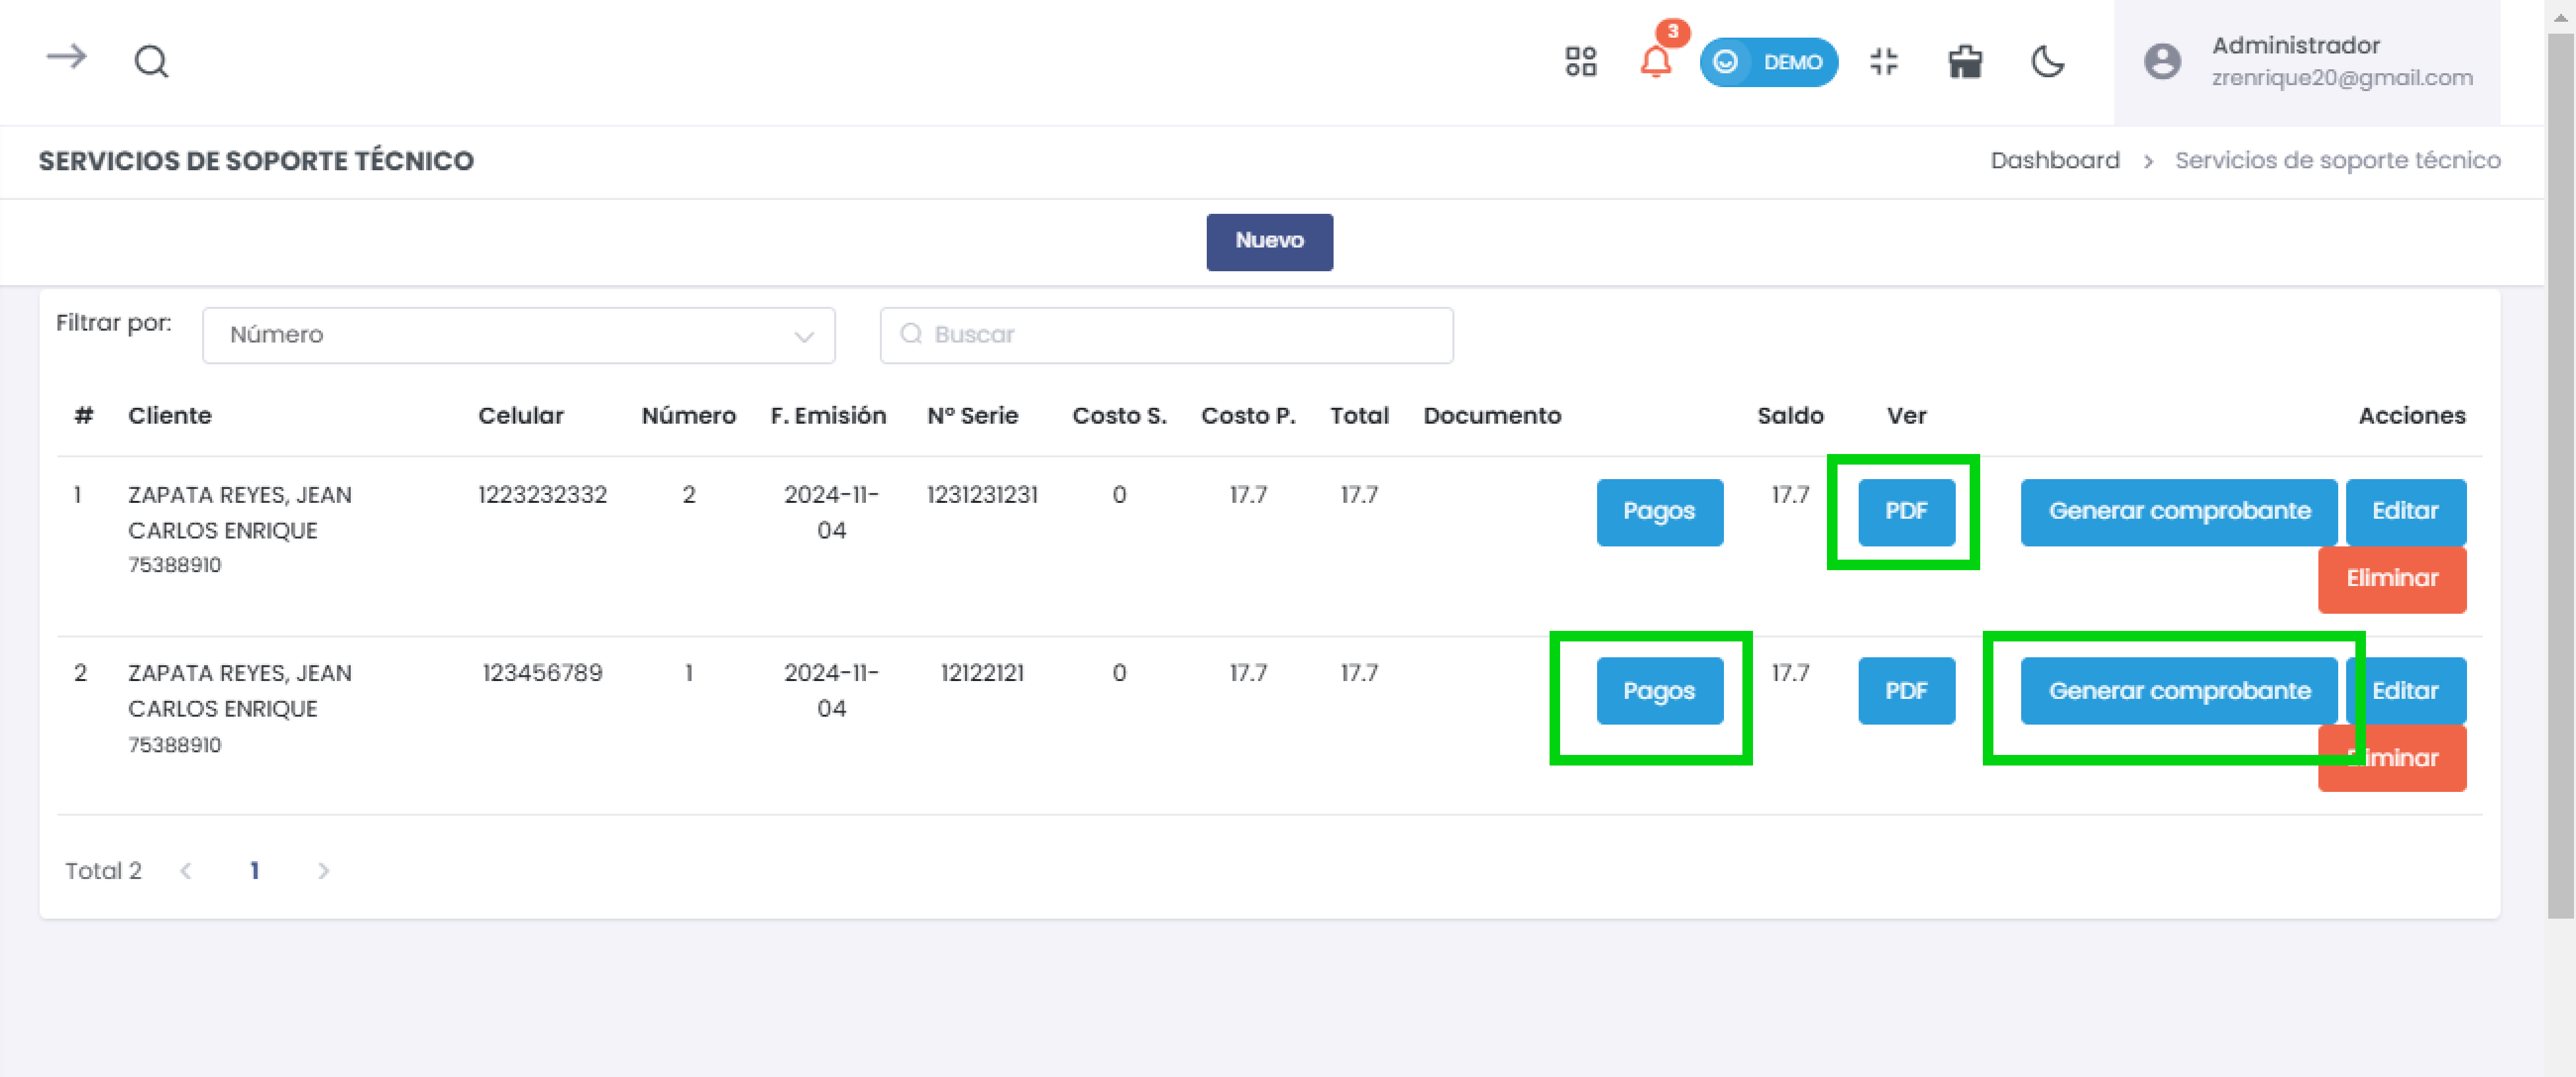Click the Servicios de soporte técnico breadcrumb

pos(2337,161)
